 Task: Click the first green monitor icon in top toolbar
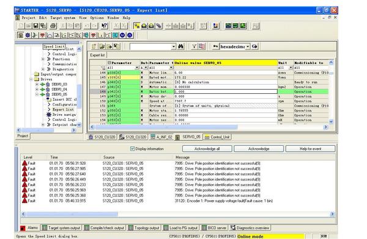coord(228,26)
